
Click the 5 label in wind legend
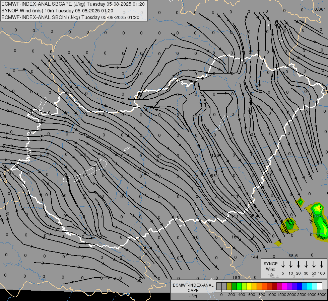point(283,273)
